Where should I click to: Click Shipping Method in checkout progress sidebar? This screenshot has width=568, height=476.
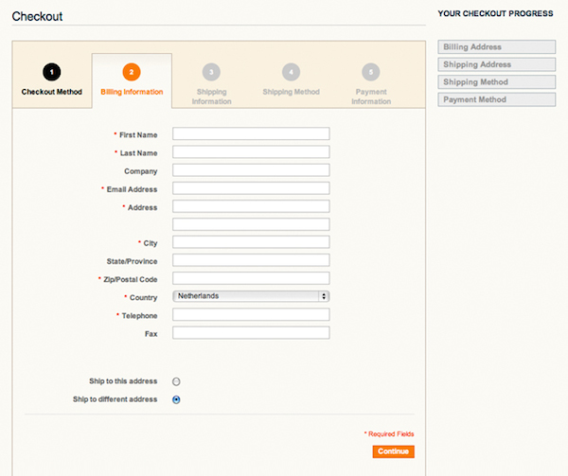pos(497,81)
